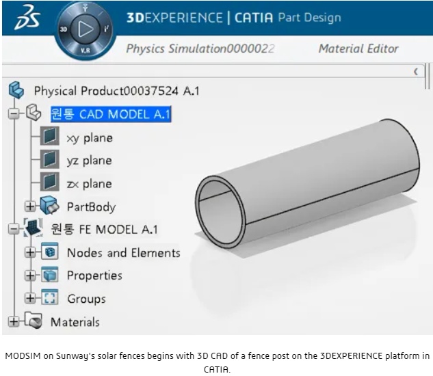Expand the Groups node

tap(30, 298)
